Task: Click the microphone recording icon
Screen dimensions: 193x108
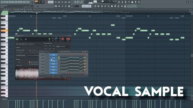Action: [125, 2]
